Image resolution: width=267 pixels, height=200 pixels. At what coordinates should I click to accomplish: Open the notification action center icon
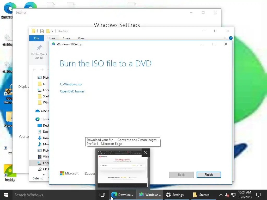click(258, 195)
